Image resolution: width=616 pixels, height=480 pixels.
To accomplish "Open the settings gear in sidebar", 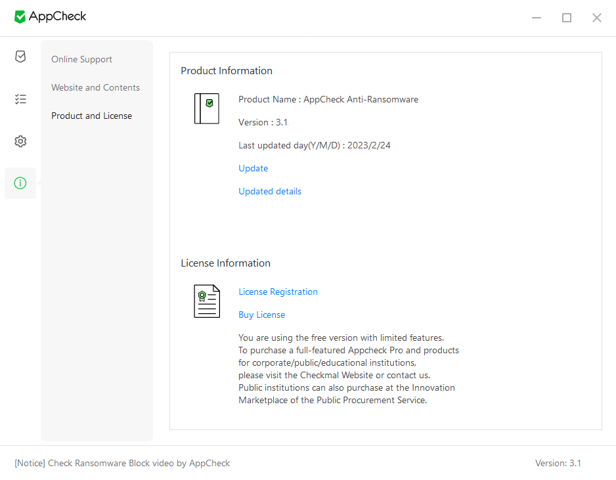I will [x=20, y=141].
